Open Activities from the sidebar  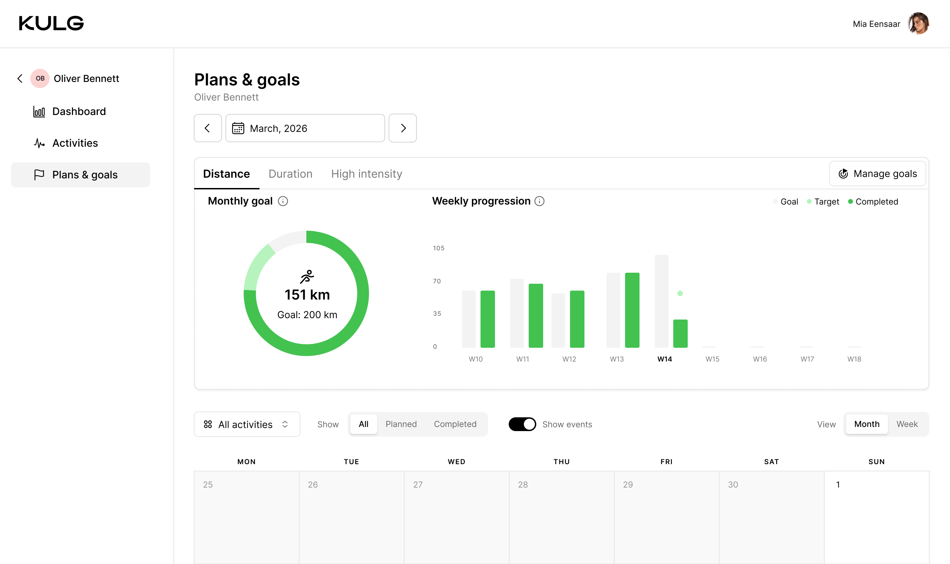(x=75, y=143)
